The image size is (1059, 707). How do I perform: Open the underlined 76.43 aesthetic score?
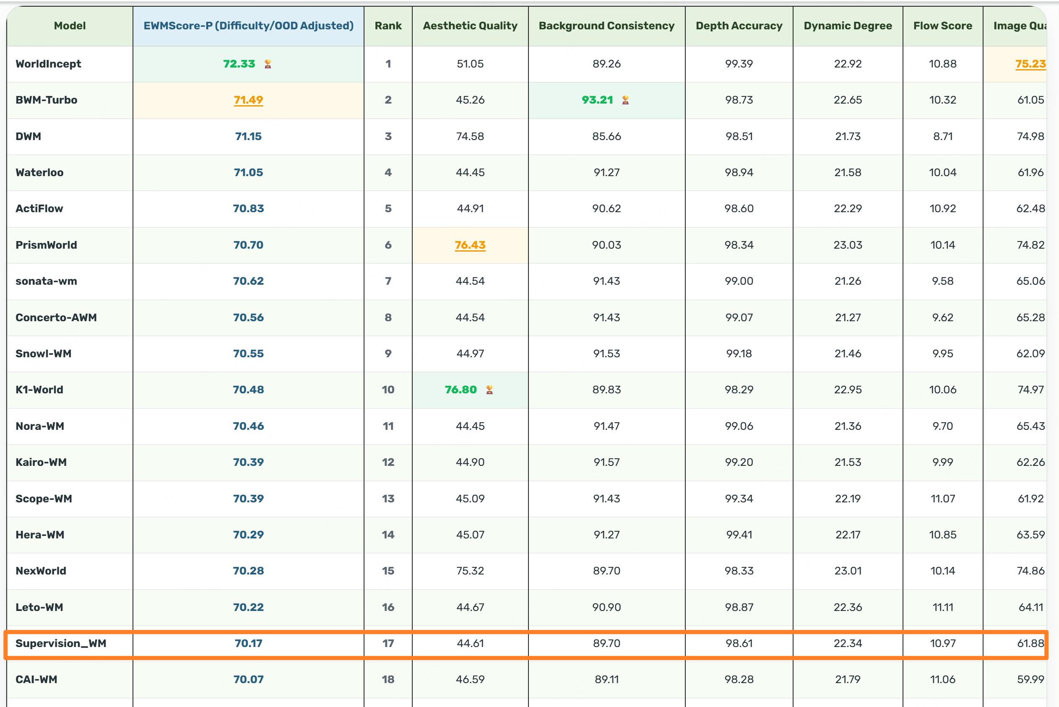[470, 245]
